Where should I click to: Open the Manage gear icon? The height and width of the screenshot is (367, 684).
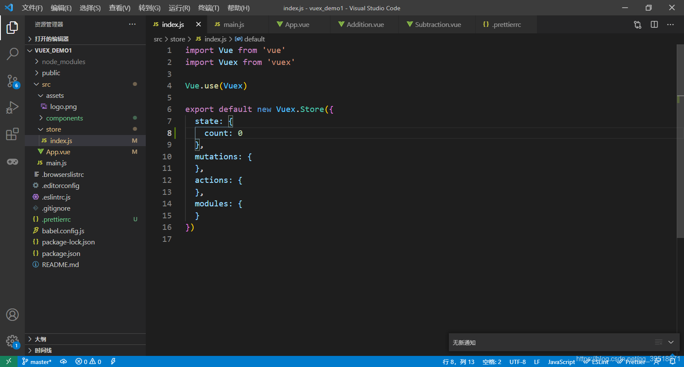tap(12, 341)
